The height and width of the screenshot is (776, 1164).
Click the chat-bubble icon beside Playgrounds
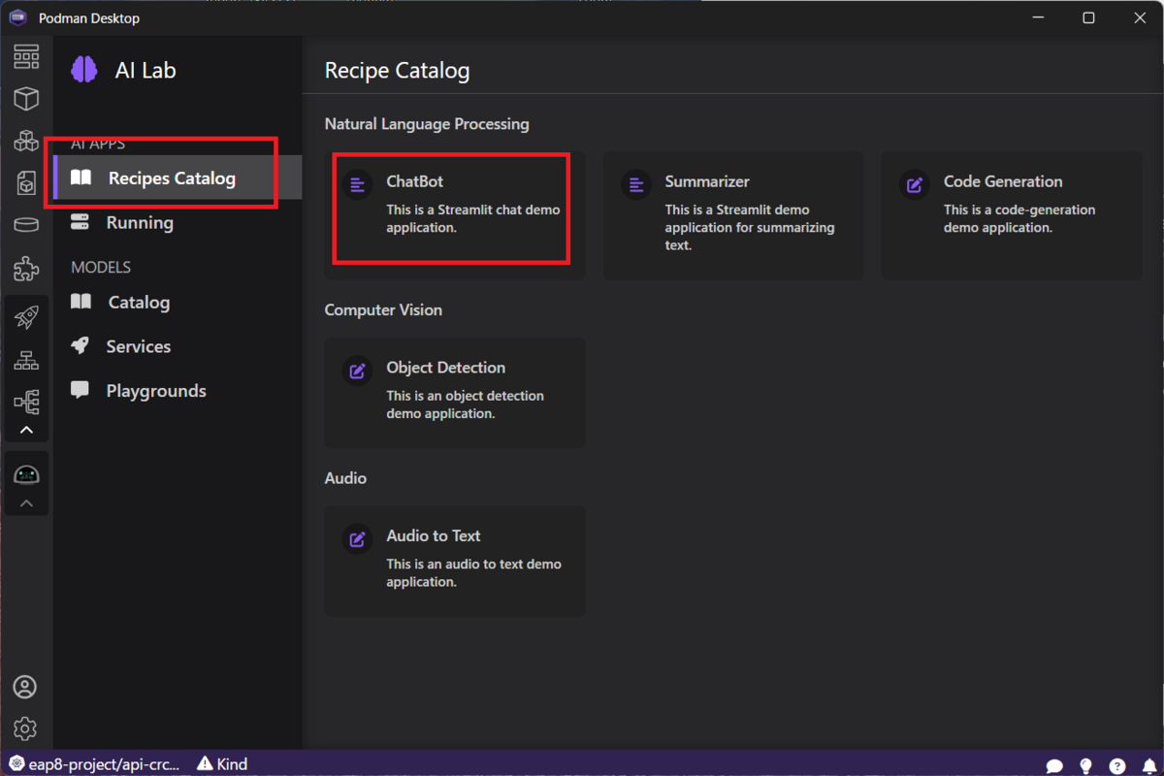point(80,390)
